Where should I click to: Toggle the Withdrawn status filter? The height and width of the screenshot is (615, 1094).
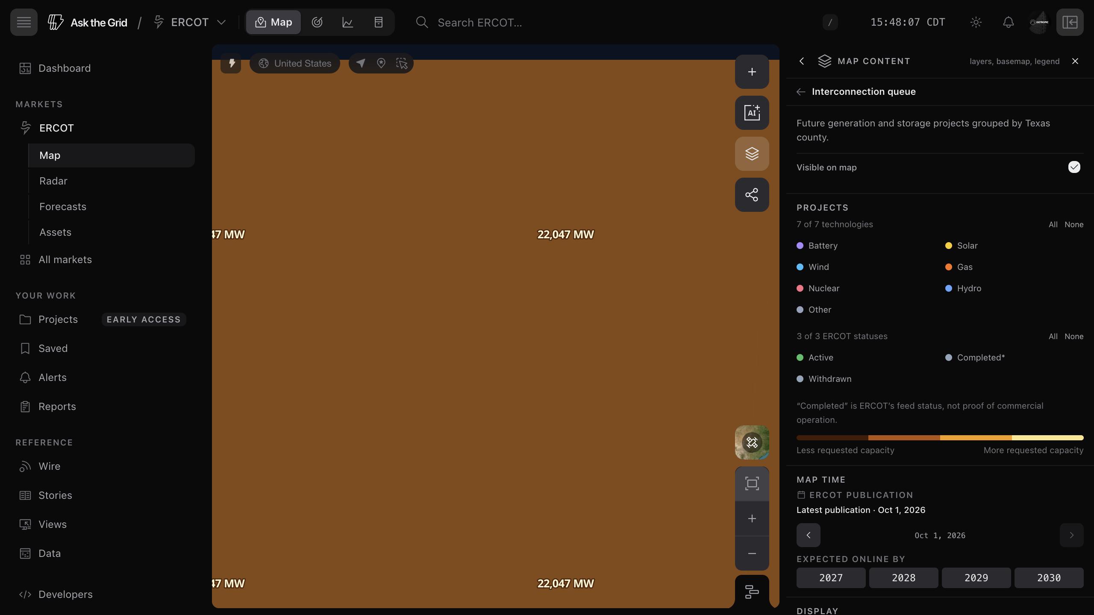[x=824, y=379]
